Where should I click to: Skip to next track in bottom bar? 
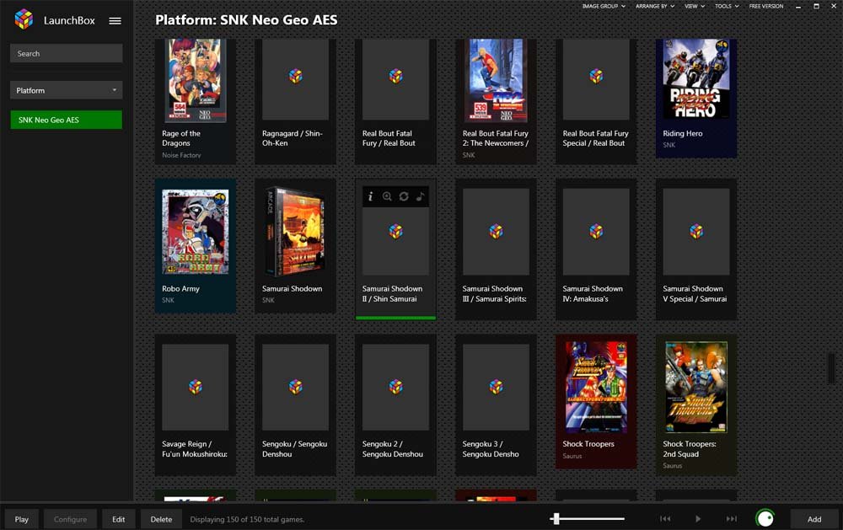click(731, 519)
